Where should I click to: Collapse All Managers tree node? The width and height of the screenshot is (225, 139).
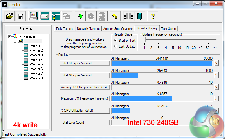(10, 36)
